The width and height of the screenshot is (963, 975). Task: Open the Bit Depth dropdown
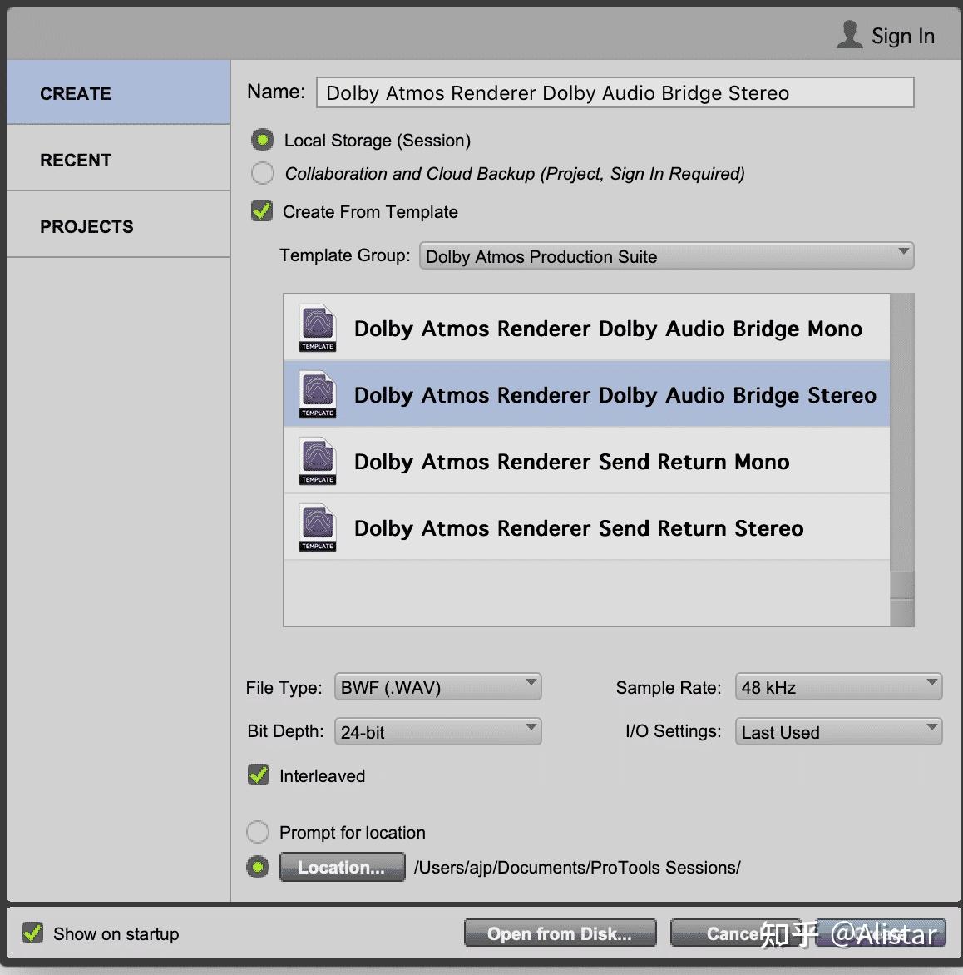coord(437,731)
